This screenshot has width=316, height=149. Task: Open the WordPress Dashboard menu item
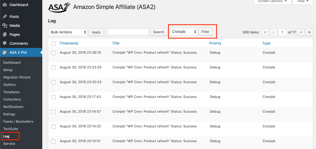point(19,5)
